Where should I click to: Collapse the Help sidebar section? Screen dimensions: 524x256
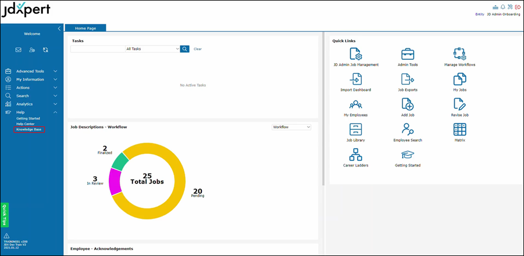tap(55, 112)
